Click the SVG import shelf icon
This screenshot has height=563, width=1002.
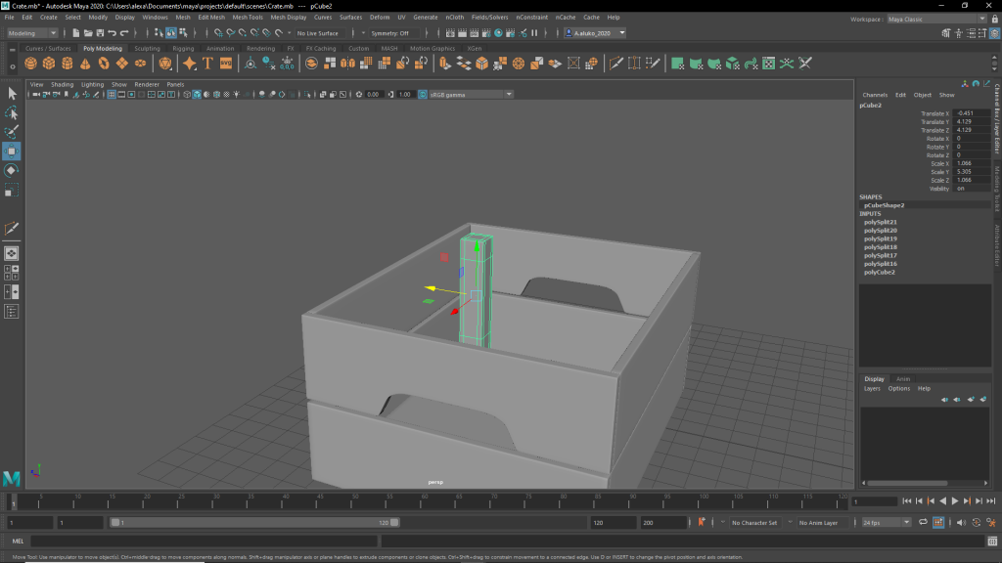coord(226,64)
